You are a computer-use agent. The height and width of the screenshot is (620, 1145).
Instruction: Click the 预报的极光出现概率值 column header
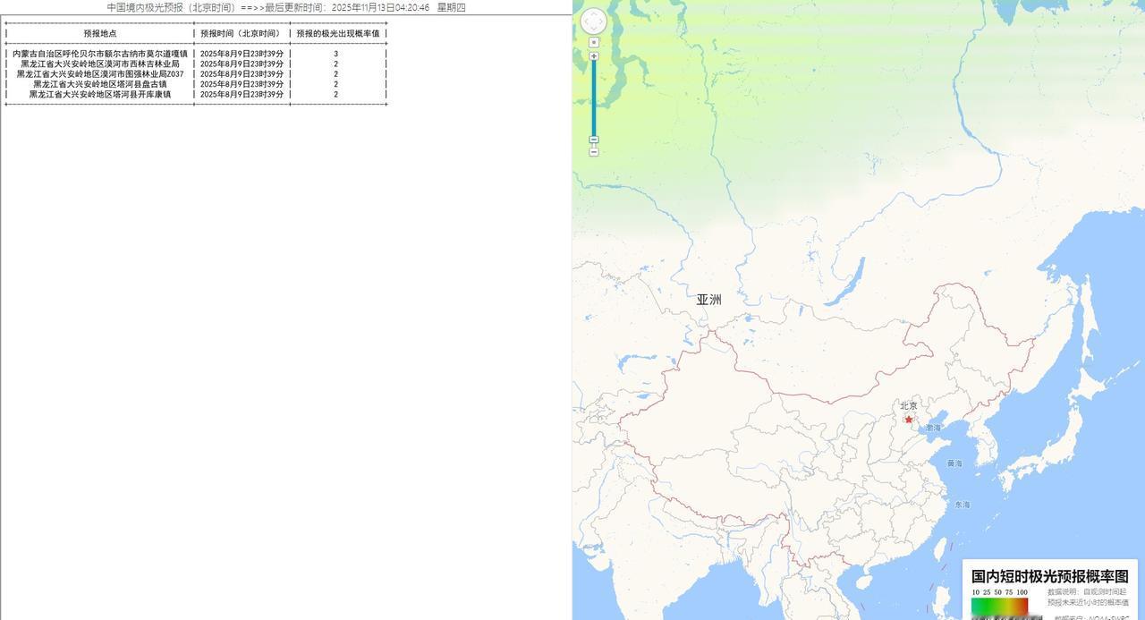338,33
